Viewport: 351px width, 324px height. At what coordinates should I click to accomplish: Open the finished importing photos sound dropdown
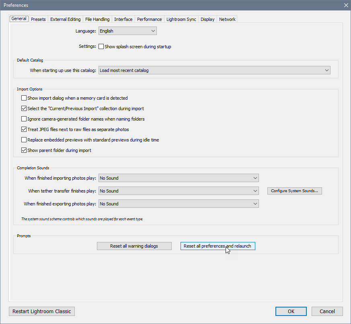pyautogui.click(x=179, y=178)
